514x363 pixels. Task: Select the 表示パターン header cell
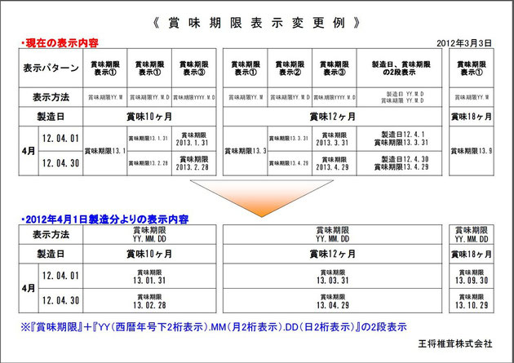click(51, 69)
